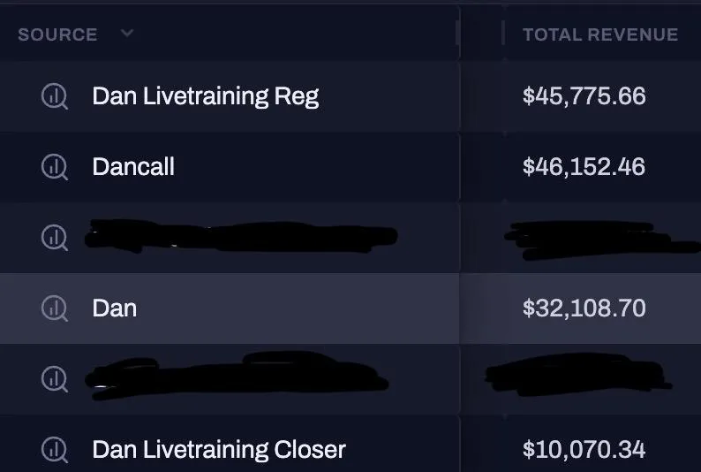This screenshot has height=472, width=701.
Task: Open analytics icon beside Dancall
Action: [x=55, y=167]
